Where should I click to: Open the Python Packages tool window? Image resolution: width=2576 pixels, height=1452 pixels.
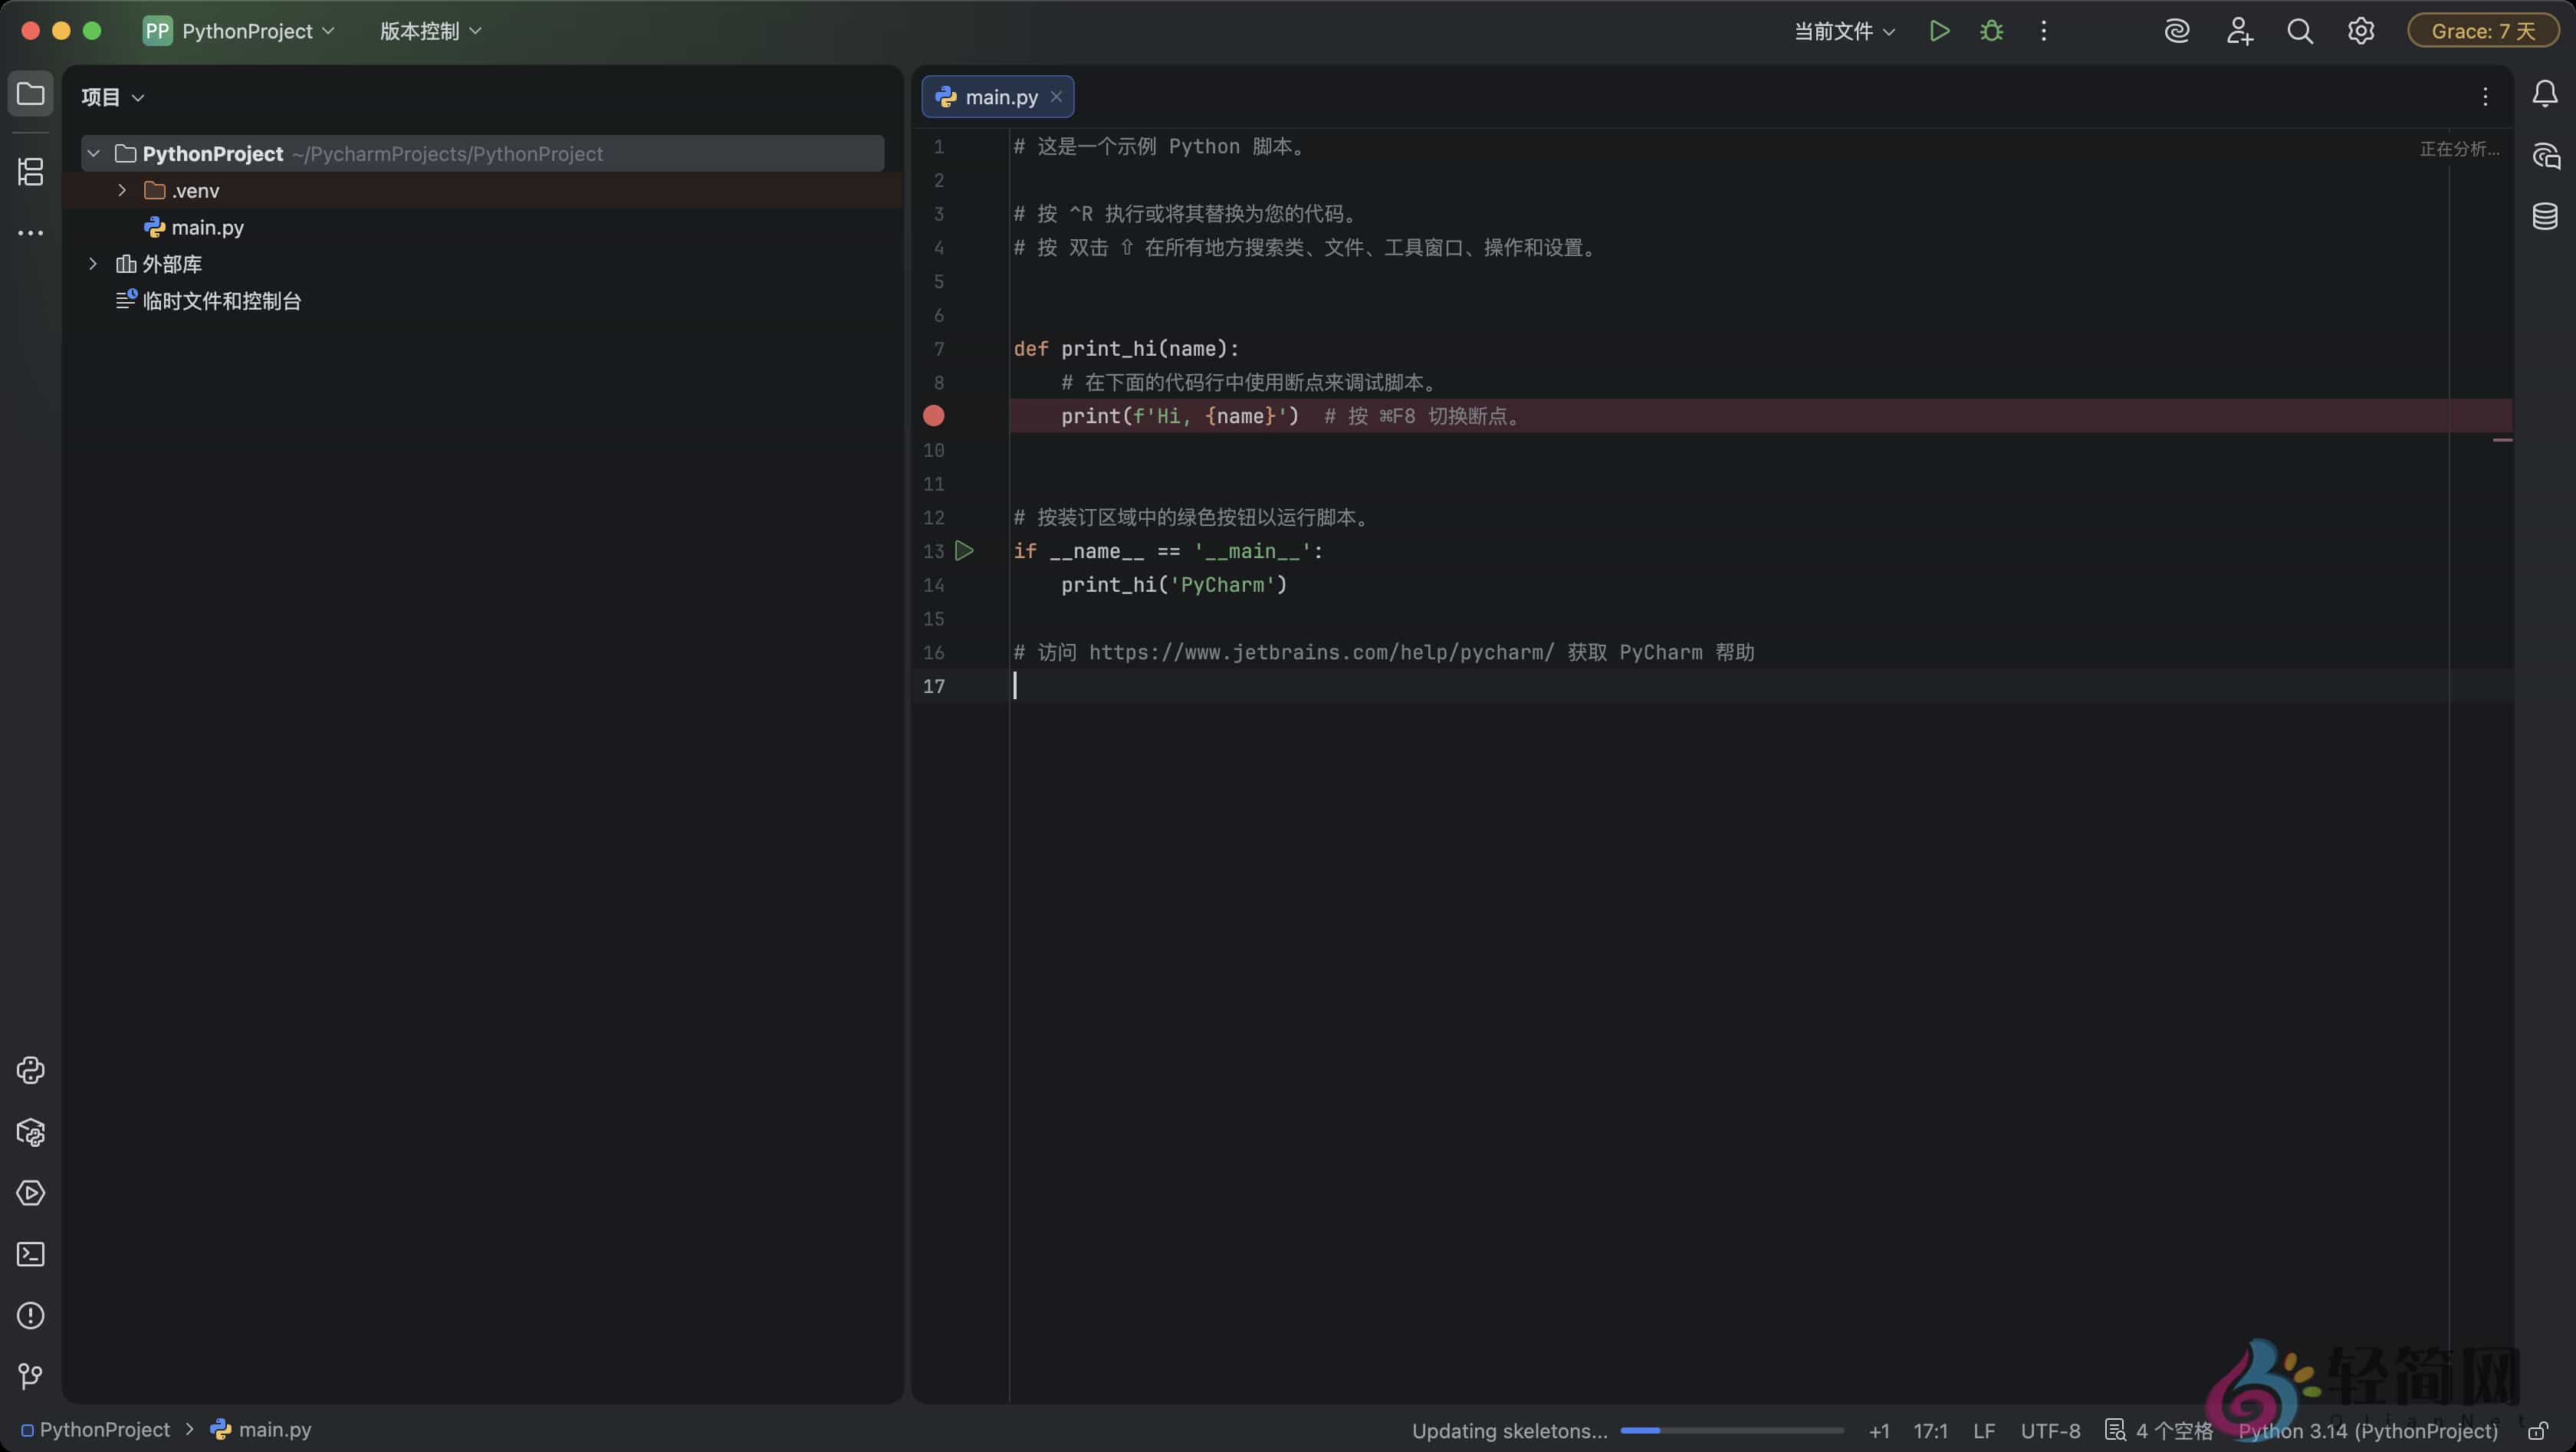(30, 1132)
